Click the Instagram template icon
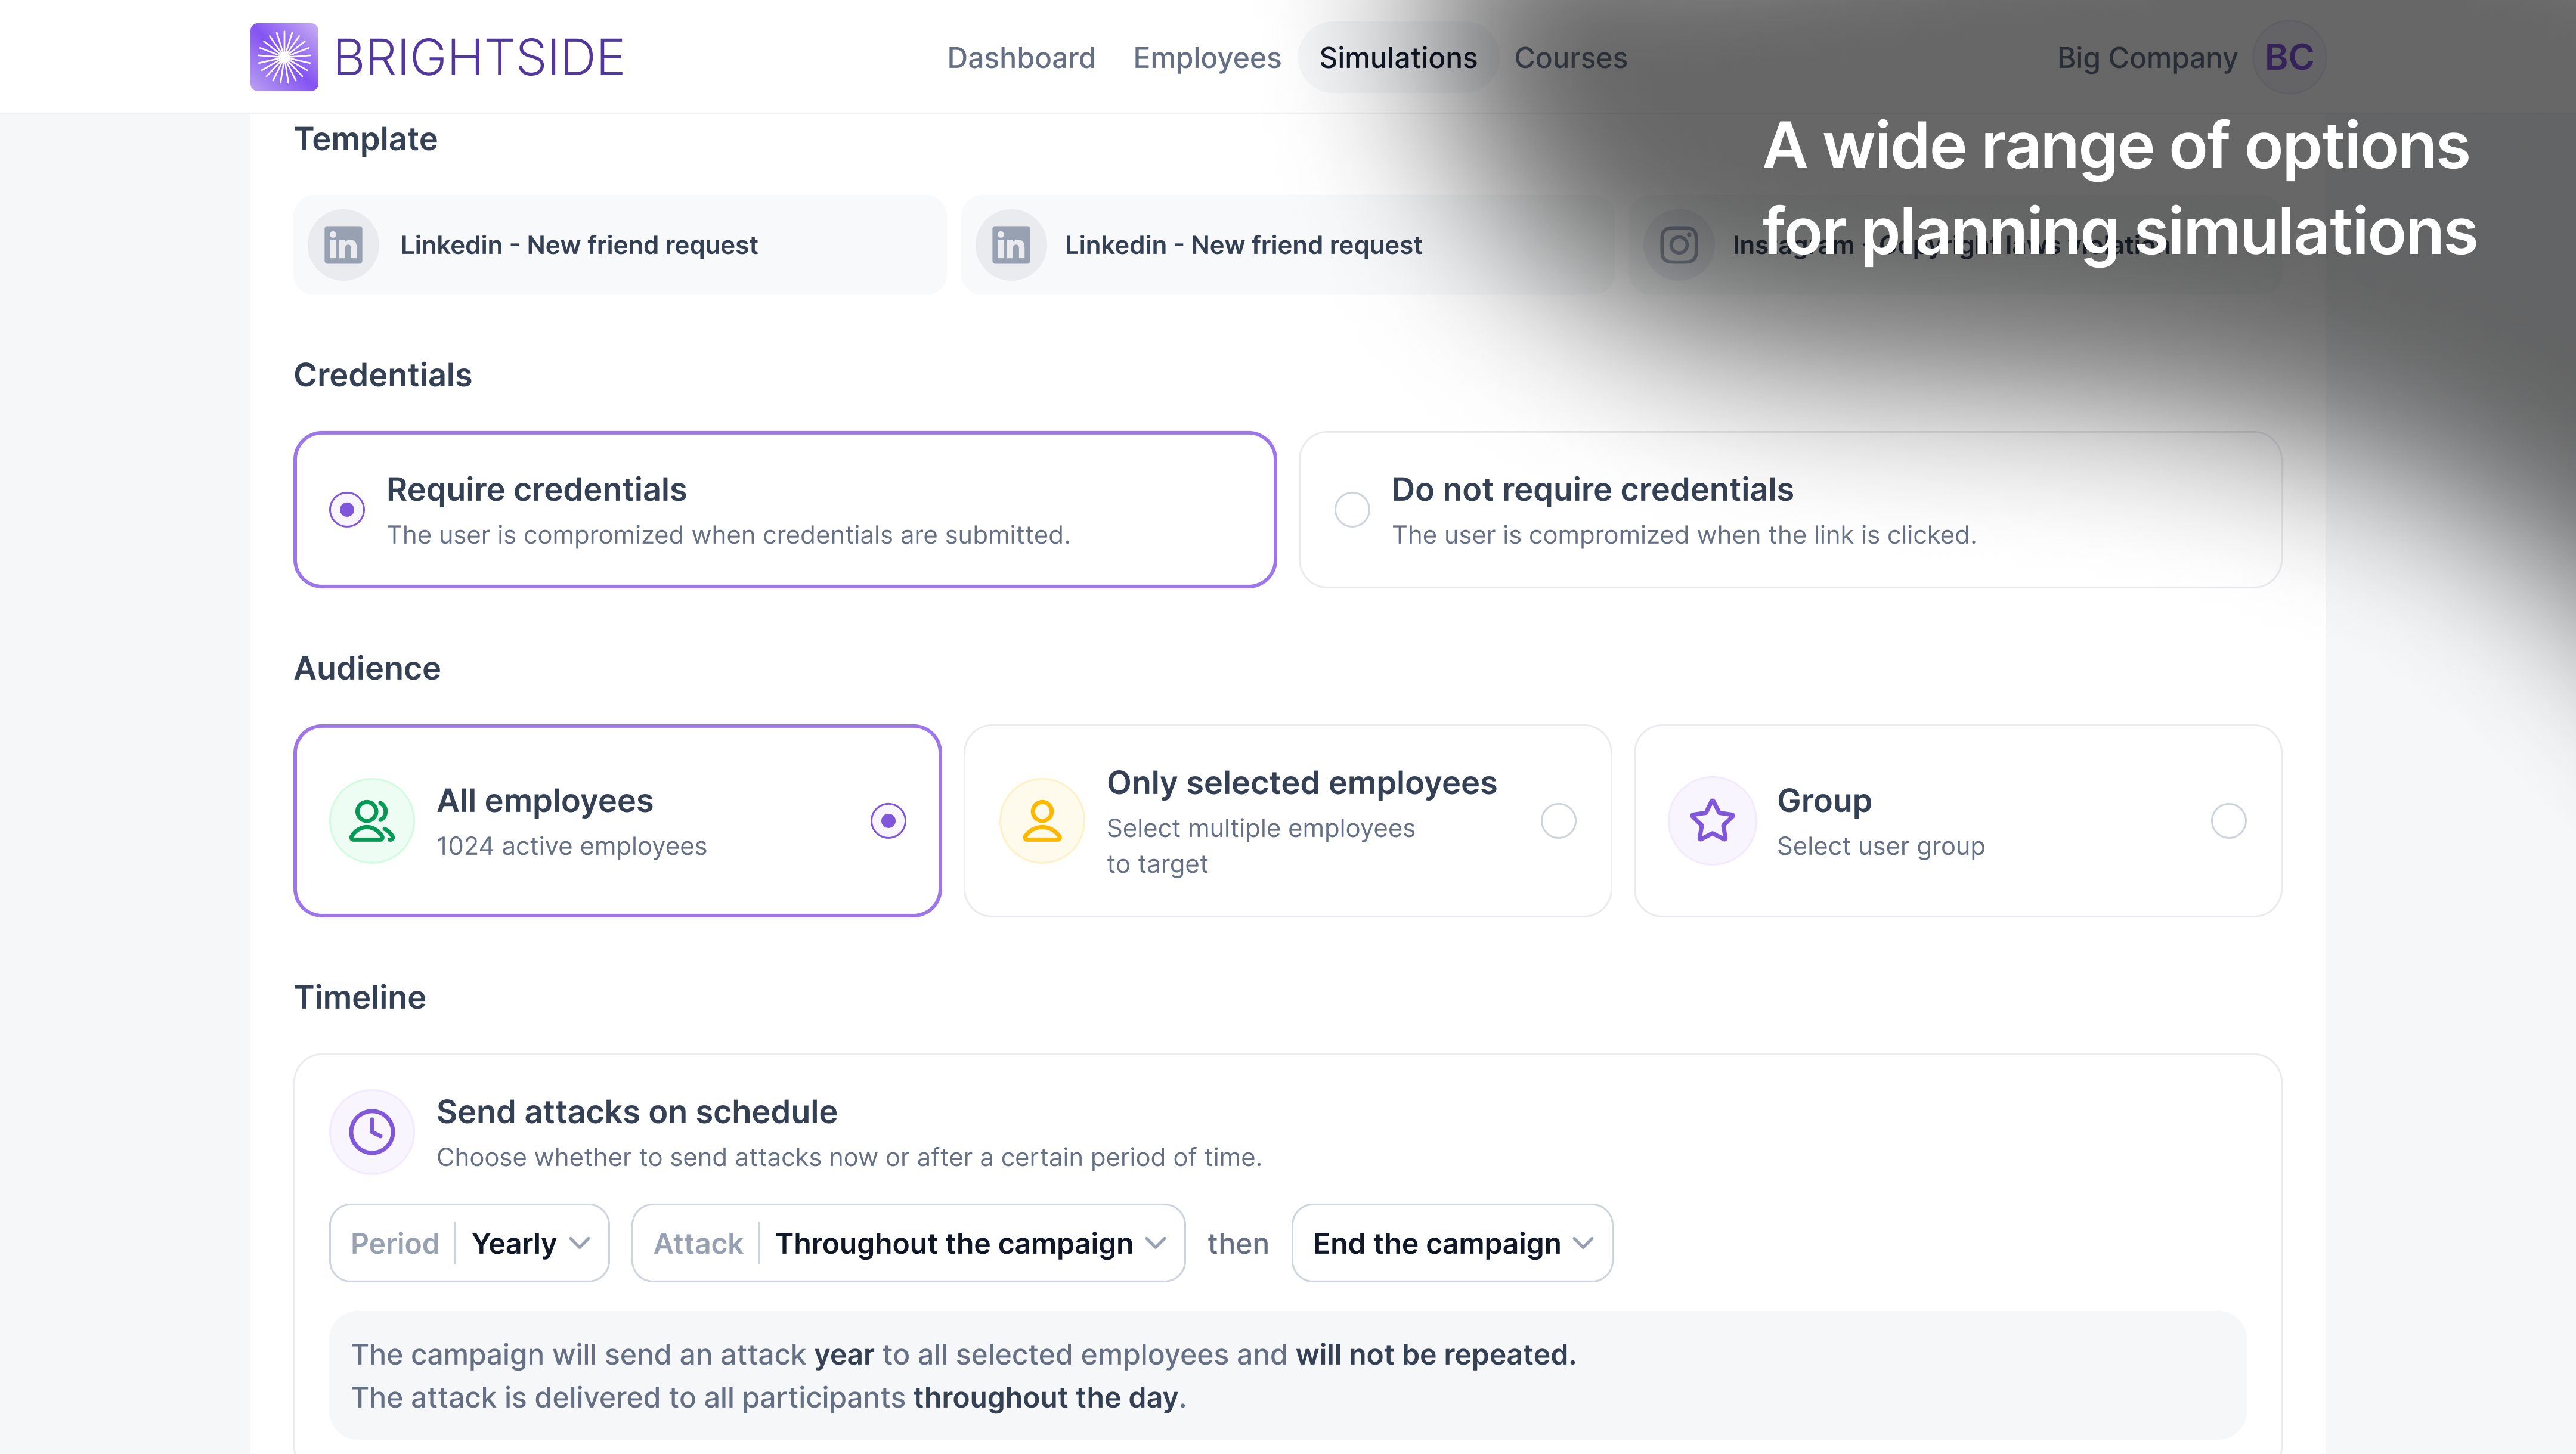The image size is (2576, 1454). click(1678, 245)
